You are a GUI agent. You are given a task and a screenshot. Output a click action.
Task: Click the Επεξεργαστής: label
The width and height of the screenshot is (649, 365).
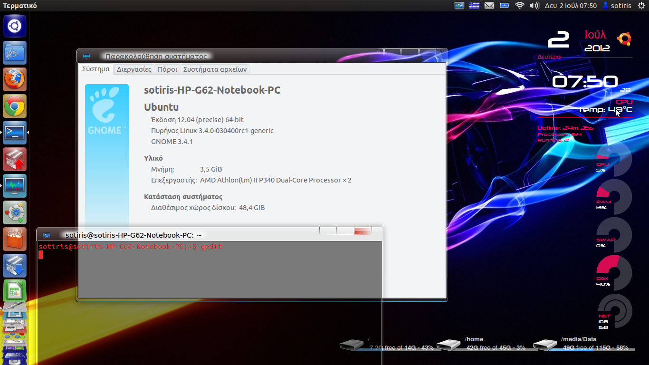[x=174, y=180]
